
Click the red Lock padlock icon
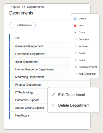point(75,25)
